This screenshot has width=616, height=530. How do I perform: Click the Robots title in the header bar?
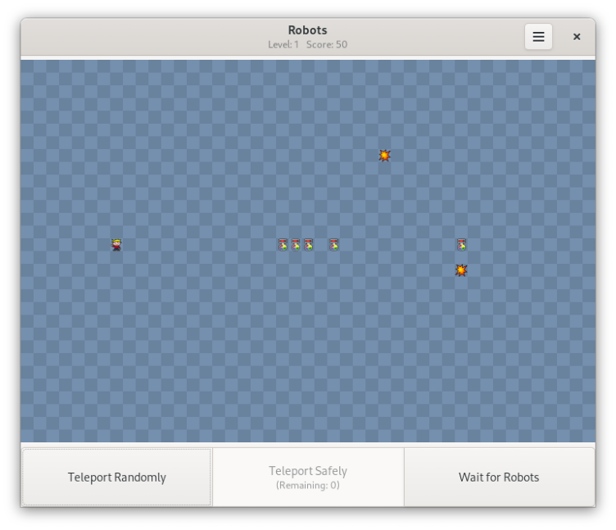pyautogui.click(x=307, y=30)
